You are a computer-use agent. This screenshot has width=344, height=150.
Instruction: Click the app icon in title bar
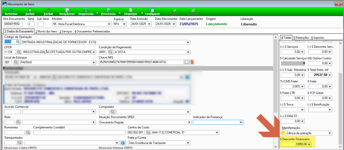tap(4, 4)
